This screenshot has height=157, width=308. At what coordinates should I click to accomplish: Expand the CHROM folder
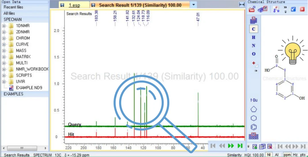pos(4,38)
